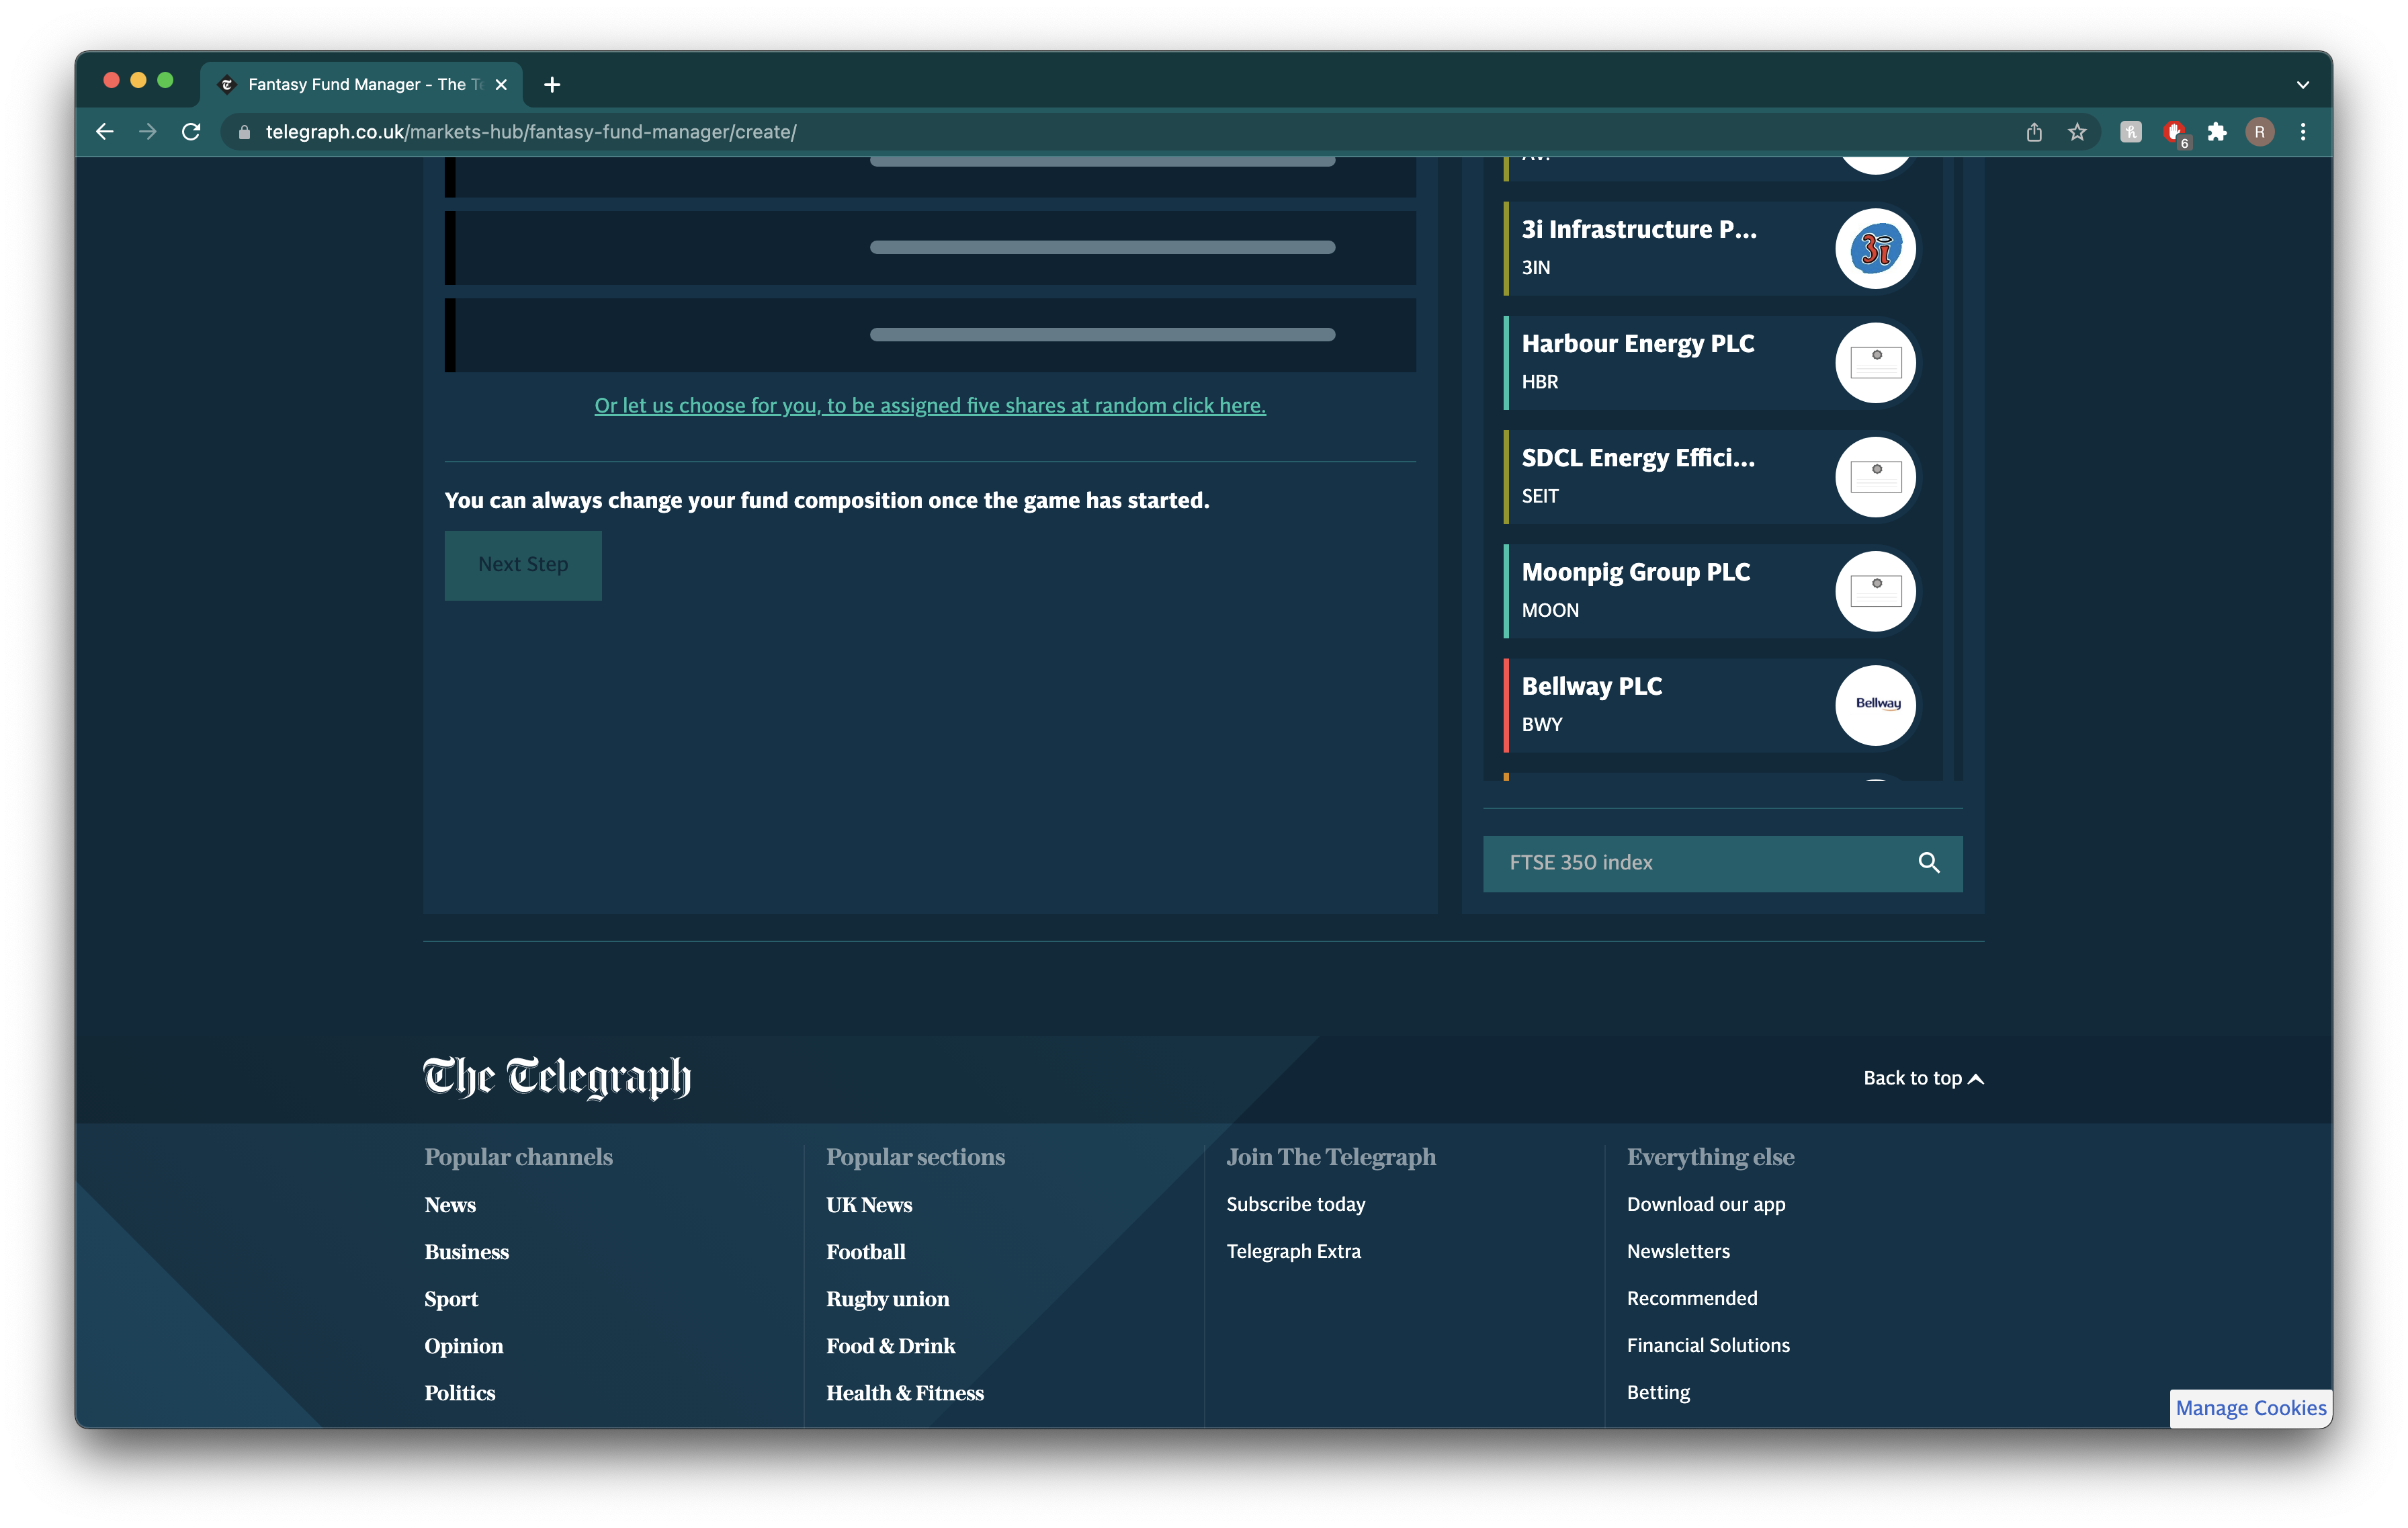Open Business channel link
Screen dimensions: 2408x1528
tap(467, 1252)
